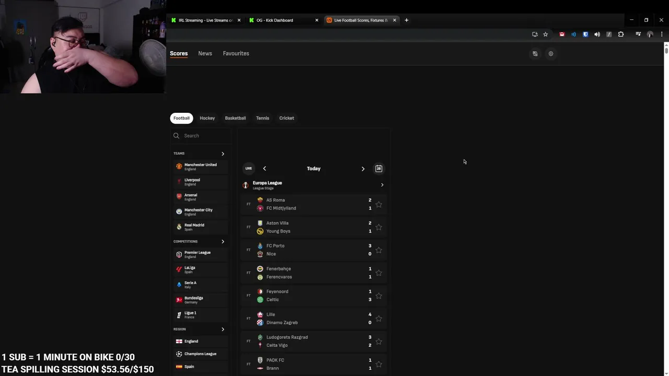669x376 pixels.
Task: Click the speaker volume extension icon
Action: coord(597,34)
